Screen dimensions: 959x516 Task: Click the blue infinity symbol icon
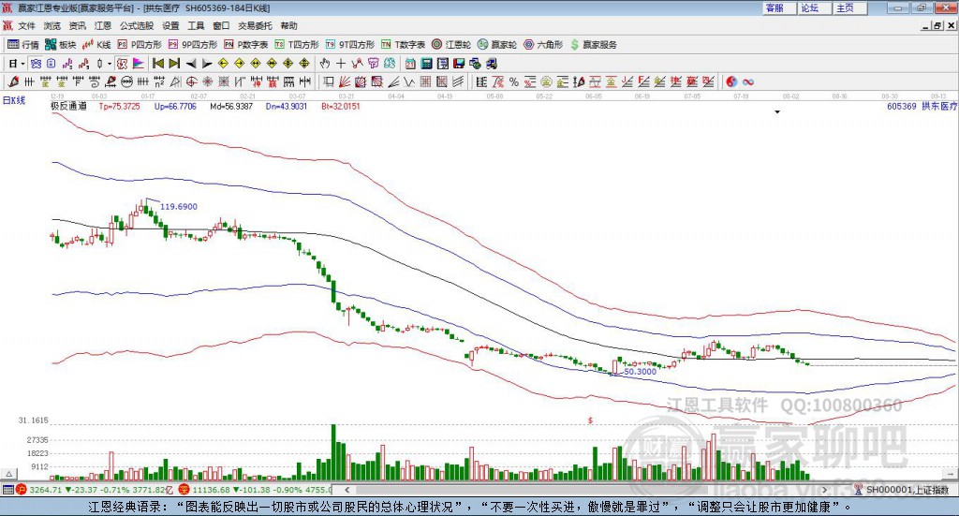click(748, 81)
